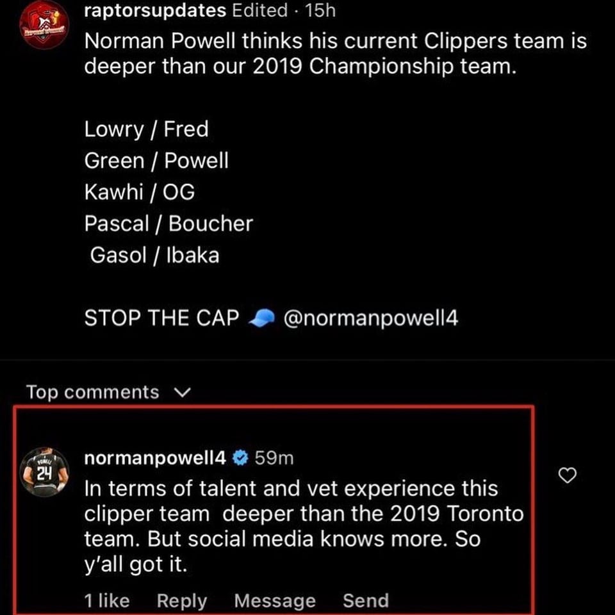This screenshot has height=615, width=615.
Task: Hit Send under Powell's comment
Action: click(365, 601)
